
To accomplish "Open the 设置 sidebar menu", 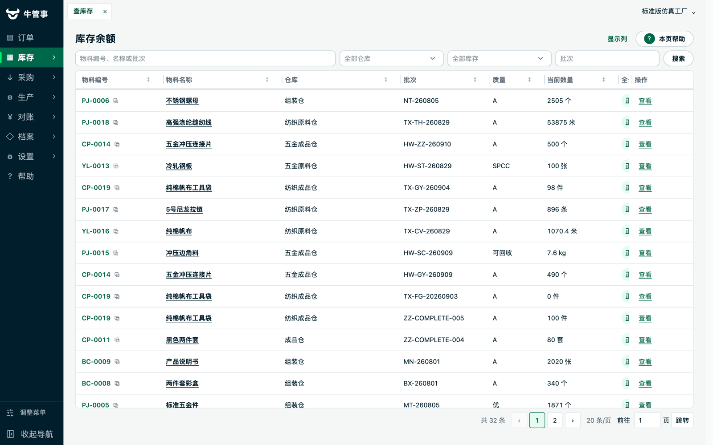I will tap(32, 157).
